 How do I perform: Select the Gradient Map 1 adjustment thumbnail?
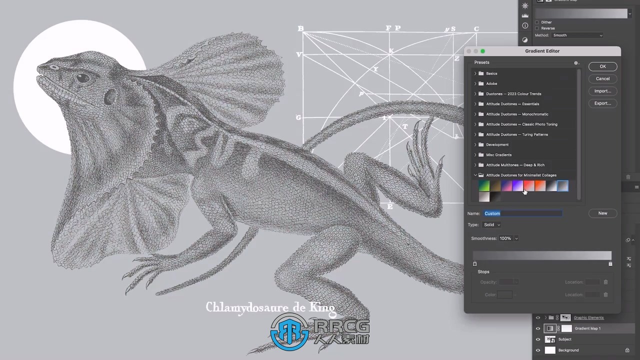(550, 328)
